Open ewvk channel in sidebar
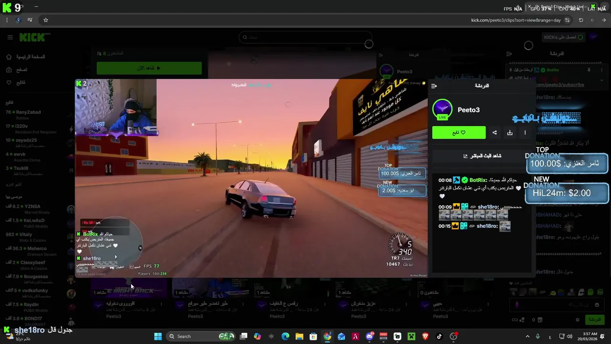Screen dimensions: 611x344 (30, 156)
